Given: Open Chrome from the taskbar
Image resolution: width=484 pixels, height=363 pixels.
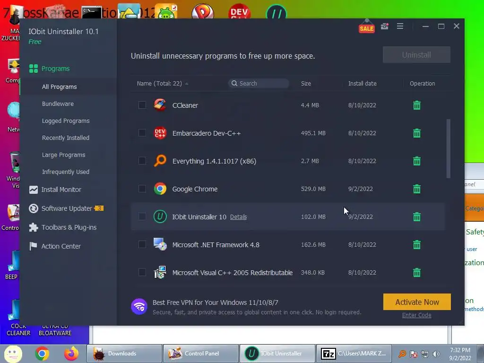Looking at the screenshot, I should click(x=42, y=354).
